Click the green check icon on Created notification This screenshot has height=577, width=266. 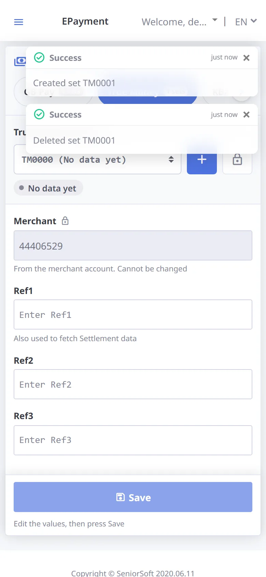coord(40,58)
